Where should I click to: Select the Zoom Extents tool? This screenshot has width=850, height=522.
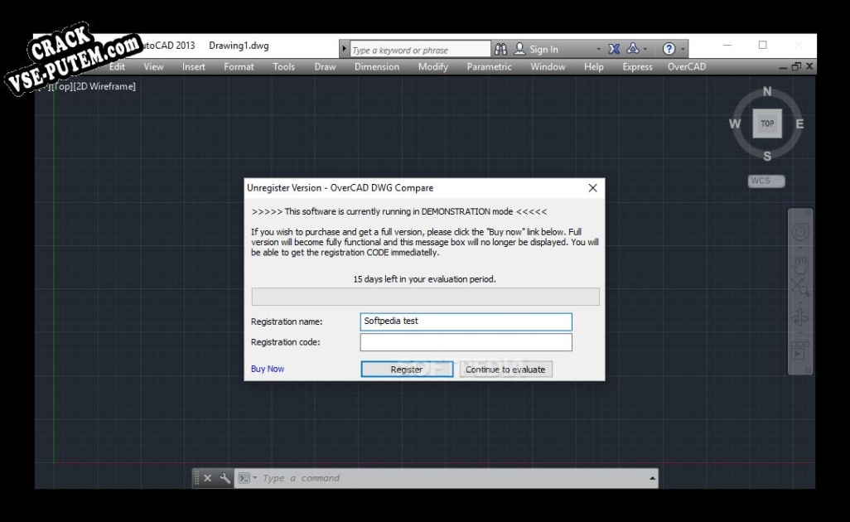pyautogui.click(x=799, y=288)
